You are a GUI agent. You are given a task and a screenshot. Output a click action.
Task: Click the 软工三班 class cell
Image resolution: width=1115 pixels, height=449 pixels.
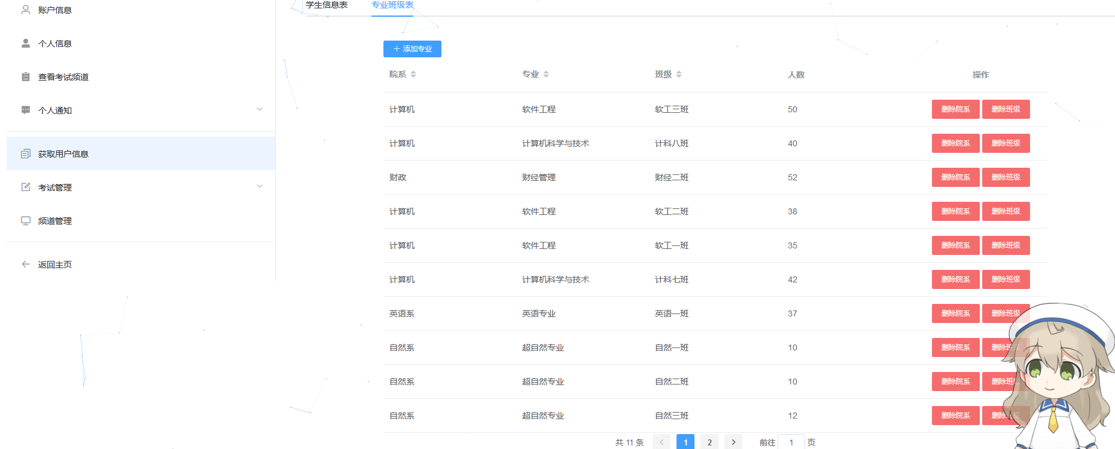[x=672, y=109]
